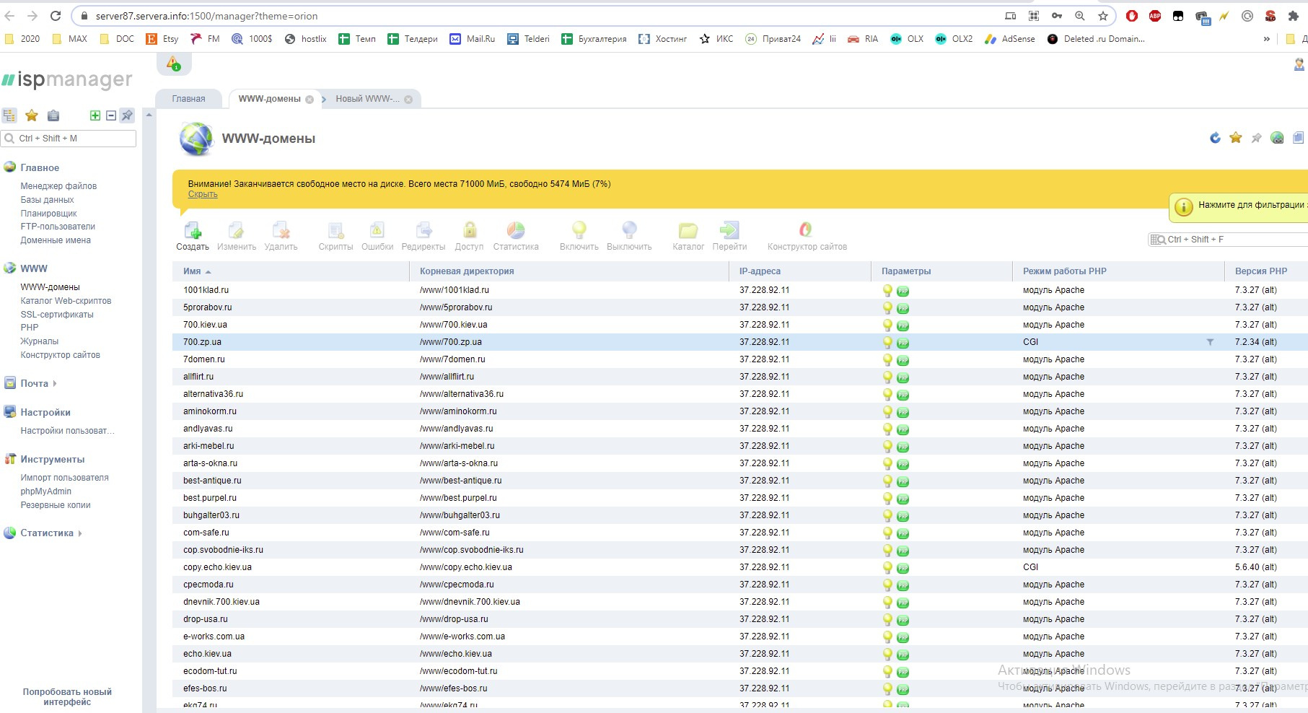Switch to the Главная tab
This screenshot has width=1308, height=713.
pos(188,99)
